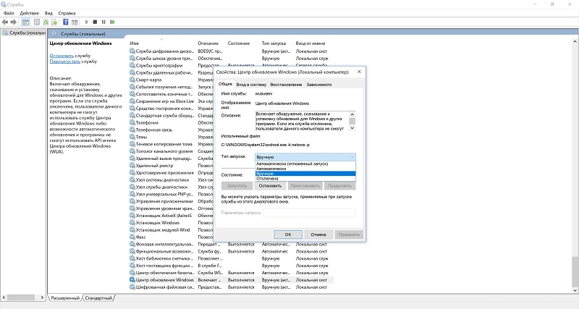Click gear icon beside Темы

(132, 137)
